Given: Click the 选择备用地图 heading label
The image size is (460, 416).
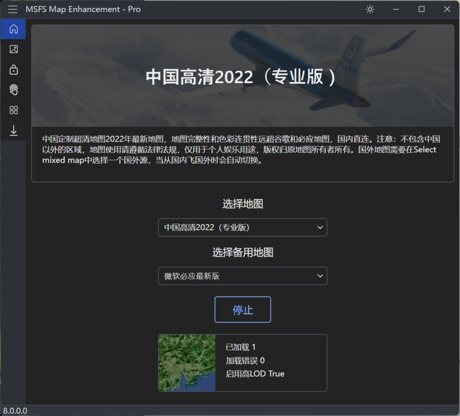Looking at the screenshot, I should (243, 252).
